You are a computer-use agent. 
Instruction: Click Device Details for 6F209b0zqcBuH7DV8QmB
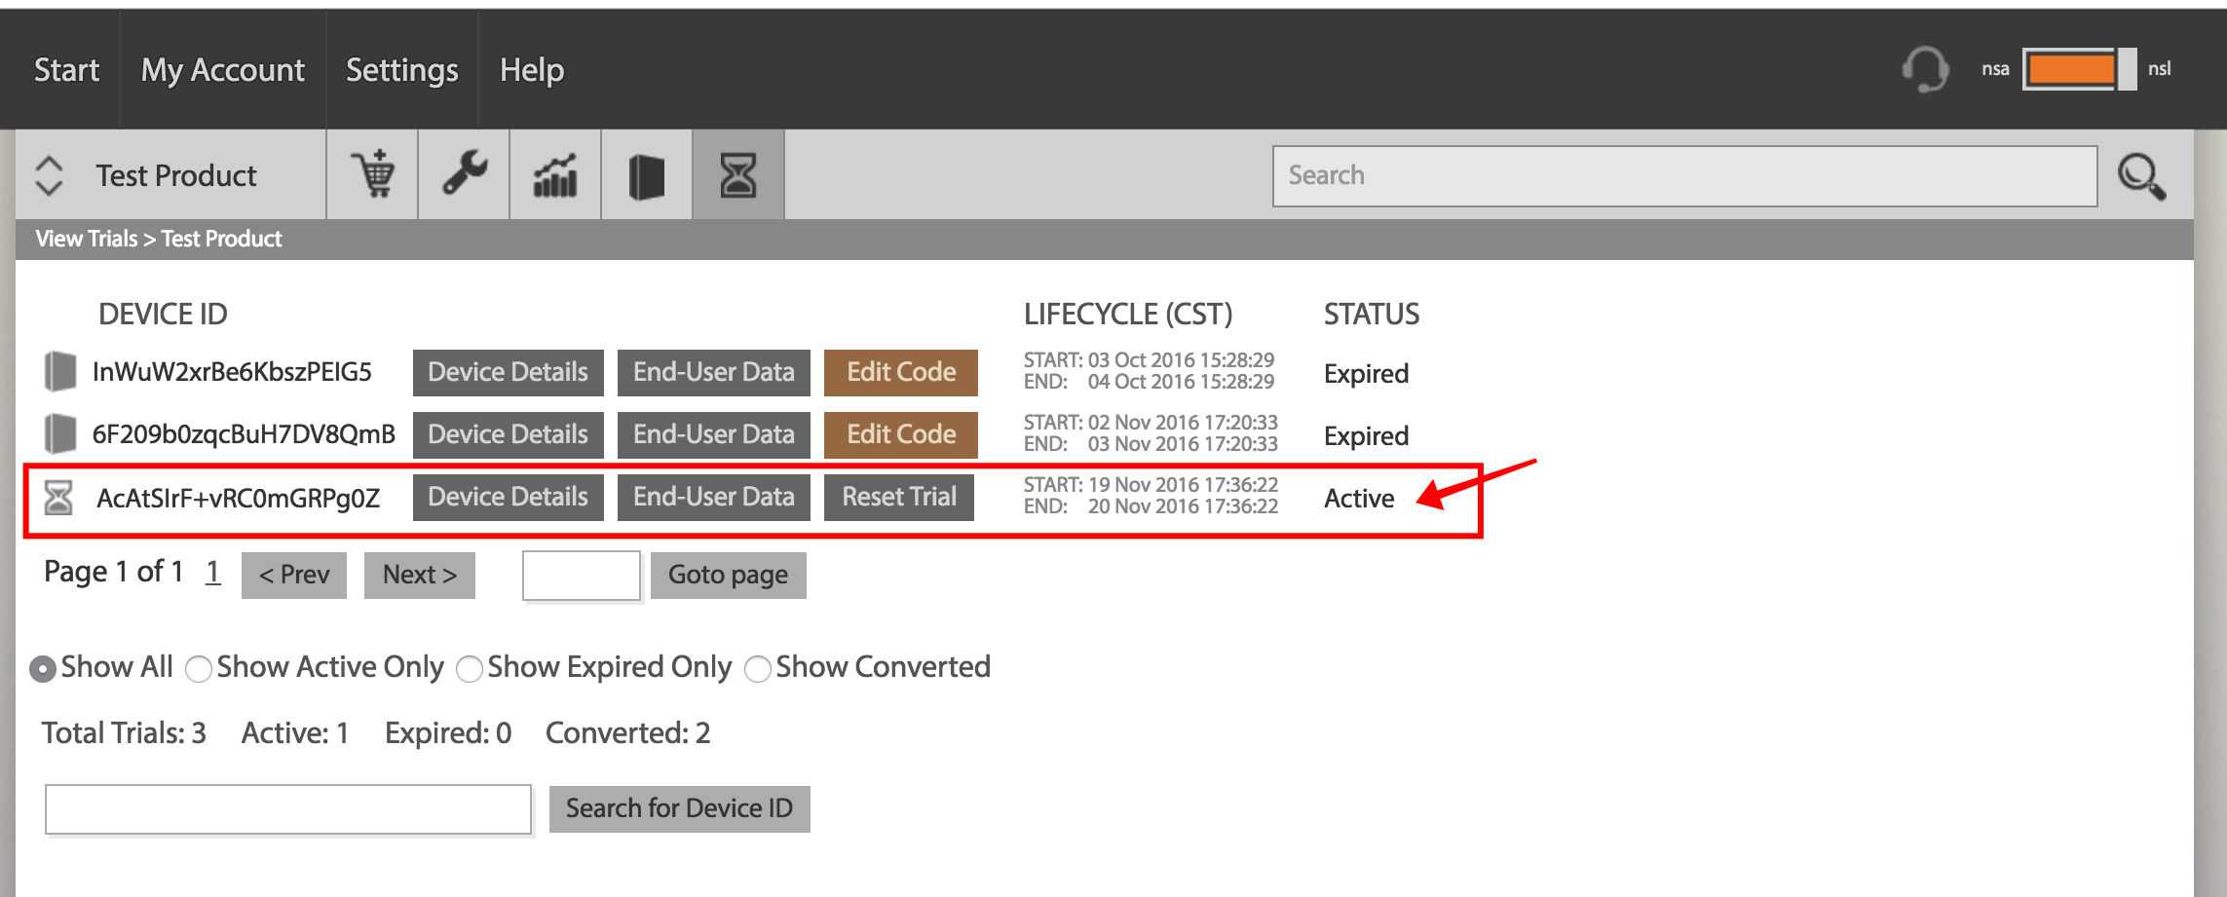[509, 435]
